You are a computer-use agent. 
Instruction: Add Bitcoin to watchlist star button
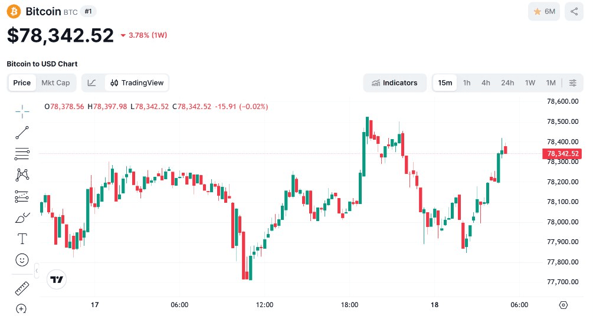pos(544,11)
